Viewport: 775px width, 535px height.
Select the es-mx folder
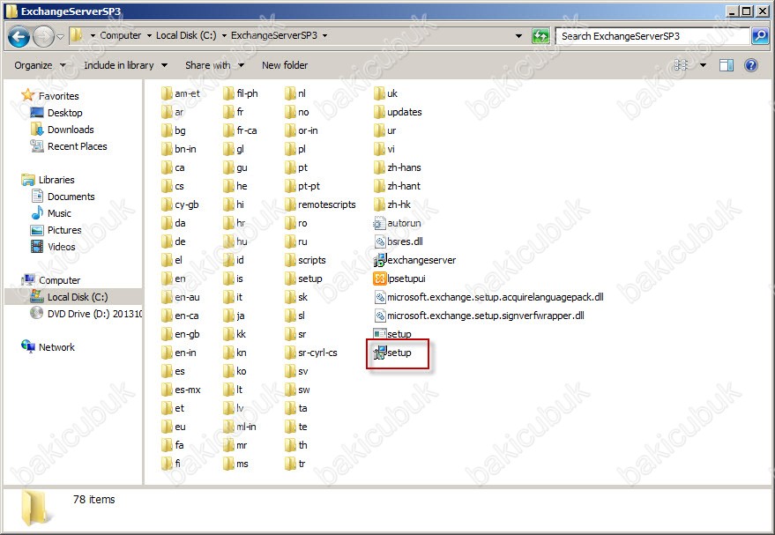(x=181, y=390)
